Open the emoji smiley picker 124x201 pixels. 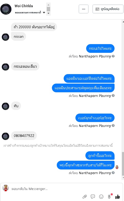pyautogui.click(x=101, y=196)
